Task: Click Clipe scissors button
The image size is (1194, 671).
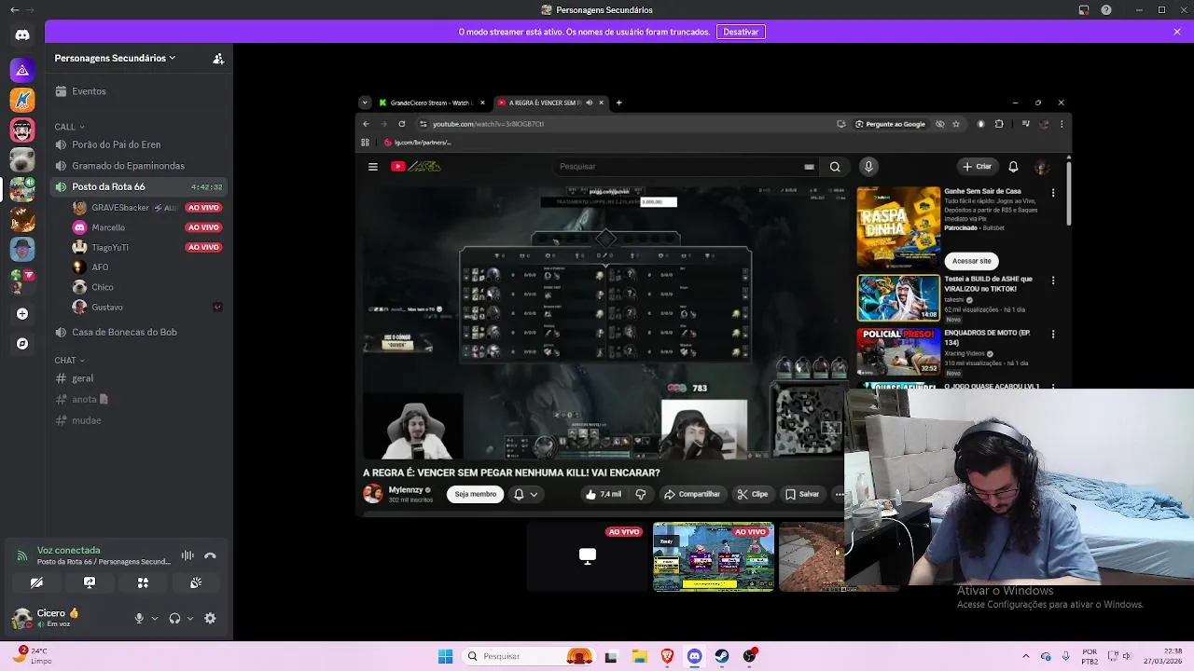Action: coord(752,494)
